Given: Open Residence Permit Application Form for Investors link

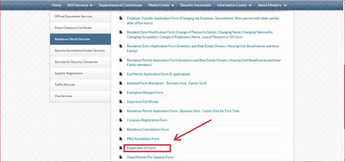Looking at the screenshot, I should pos(204,63).
